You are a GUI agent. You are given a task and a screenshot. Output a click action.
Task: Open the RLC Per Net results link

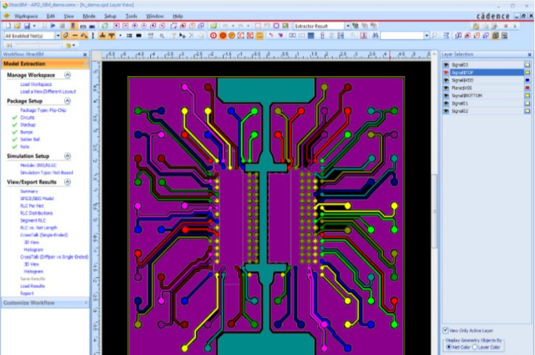32,206
